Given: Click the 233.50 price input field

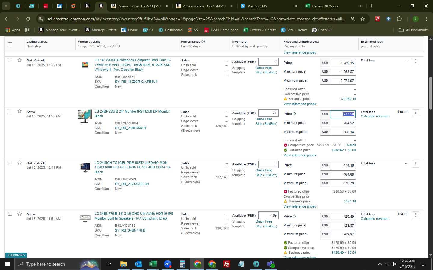Looking at the screenshot, I should [343, 114].
